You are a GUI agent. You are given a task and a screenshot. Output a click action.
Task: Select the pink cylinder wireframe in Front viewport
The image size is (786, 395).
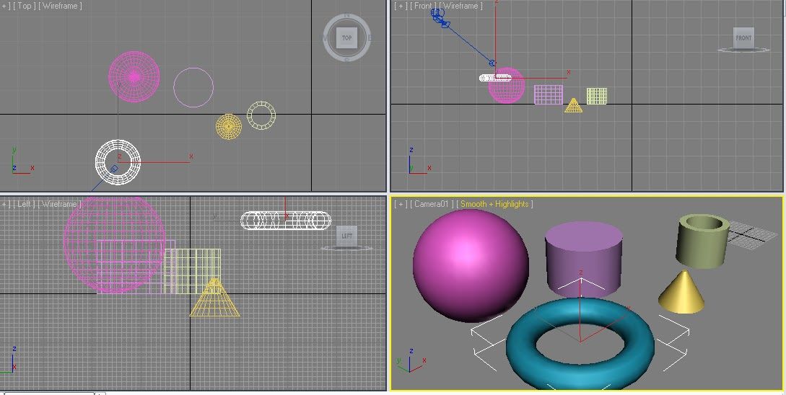click(x=549, y=94)
